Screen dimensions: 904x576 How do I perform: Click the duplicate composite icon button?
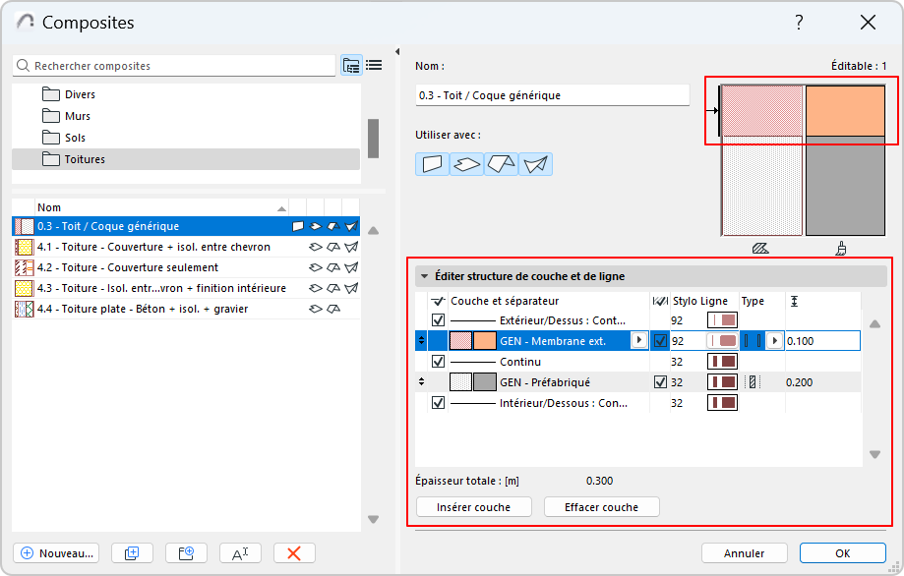[x=132, y=553]
